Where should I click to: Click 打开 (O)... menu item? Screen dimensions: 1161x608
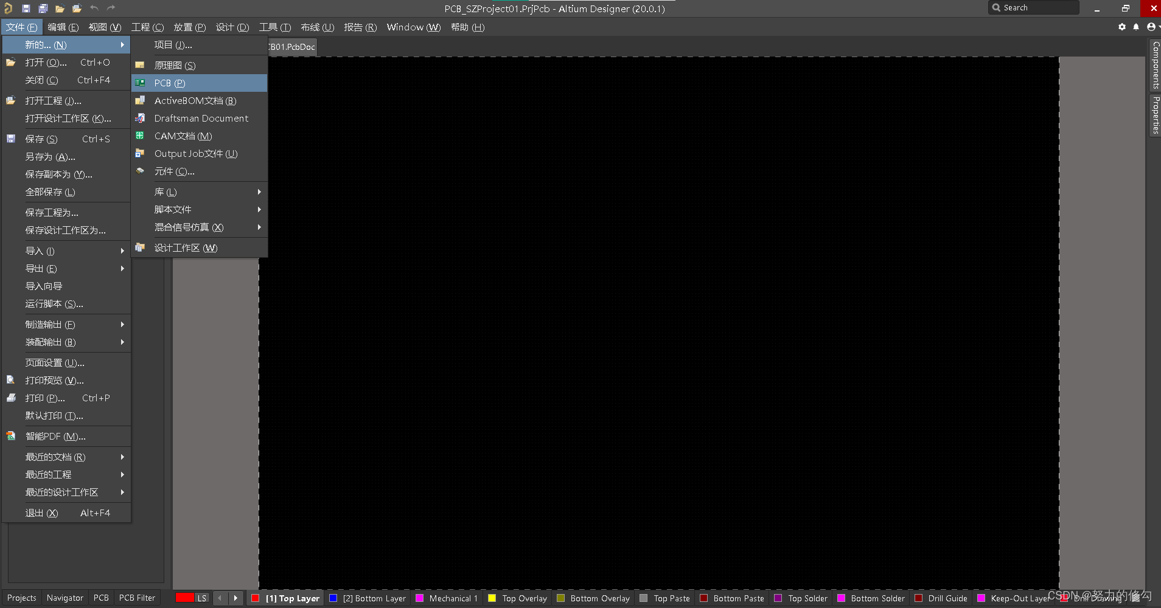tap(66, 62)
